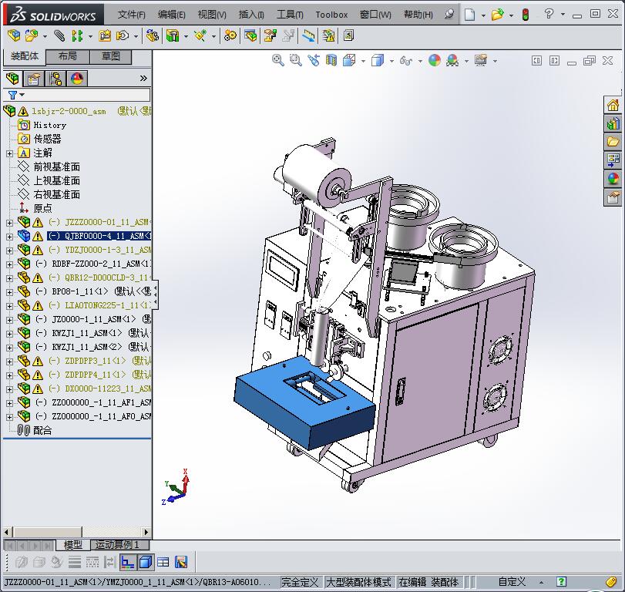Open the 运动算例 1 tab
Image resolution: width=625 pixels, height=592 pixels.
click(116, 545)
